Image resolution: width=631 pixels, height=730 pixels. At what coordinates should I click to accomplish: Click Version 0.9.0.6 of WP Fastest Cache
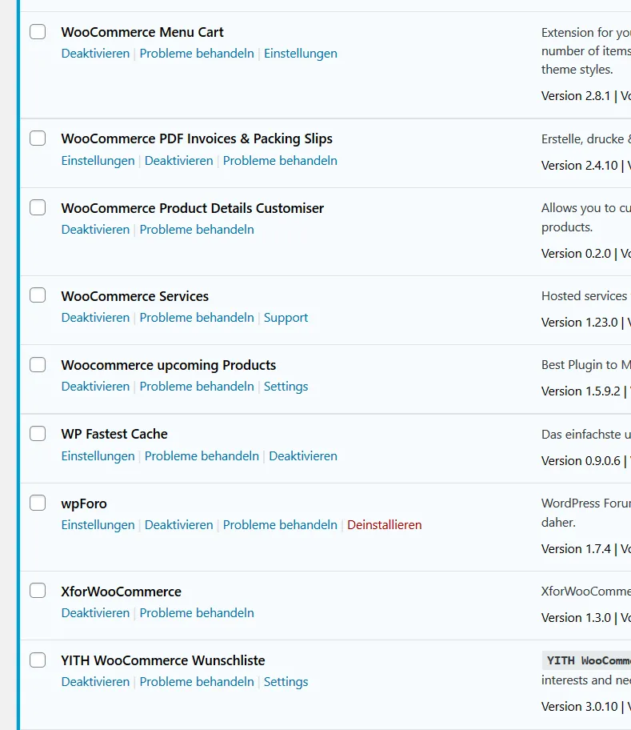pyautogui.click(x=581, y=460)
